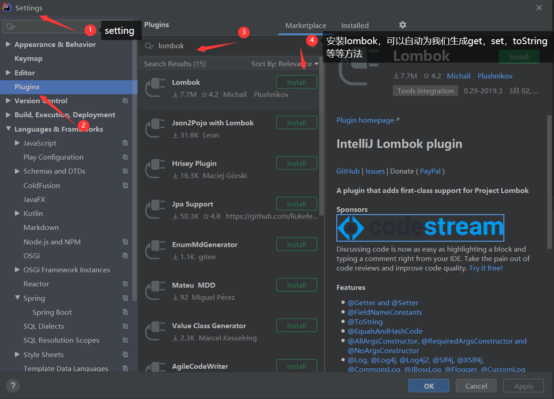Image resolution: width=554 pixels, height=399 pixels.
Task: Install Json2Pojo with Lombok plugin
Action: 297,123
